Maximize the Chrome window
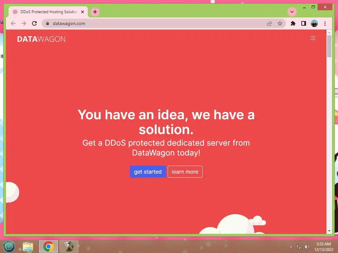Image resolution: width=338 pixels, height=253 pixels. (313, 7)
